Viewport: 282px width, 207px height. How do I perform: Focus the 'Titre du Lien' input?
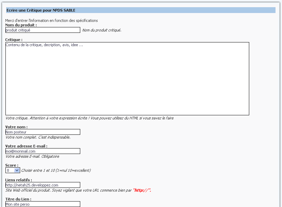click(43, 204)
